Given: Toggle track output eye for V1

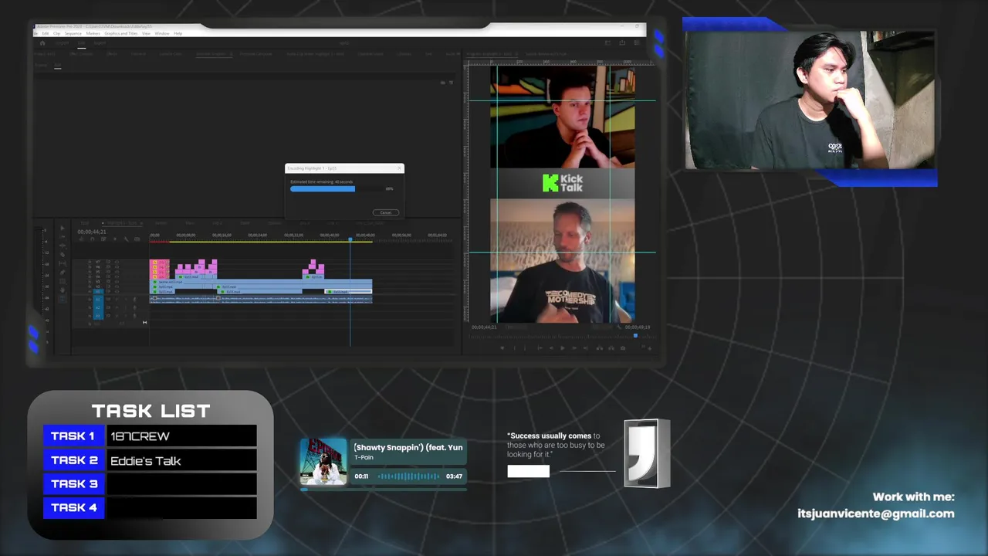Looking at the screenshot, I should pyautogui.click(x=117, y=291).
